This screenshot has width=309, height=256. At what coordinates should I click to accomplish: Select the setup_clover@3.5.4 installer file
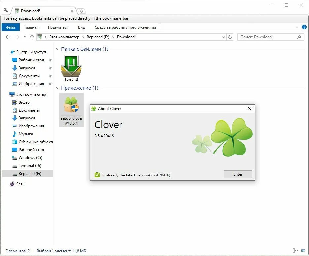71,110
